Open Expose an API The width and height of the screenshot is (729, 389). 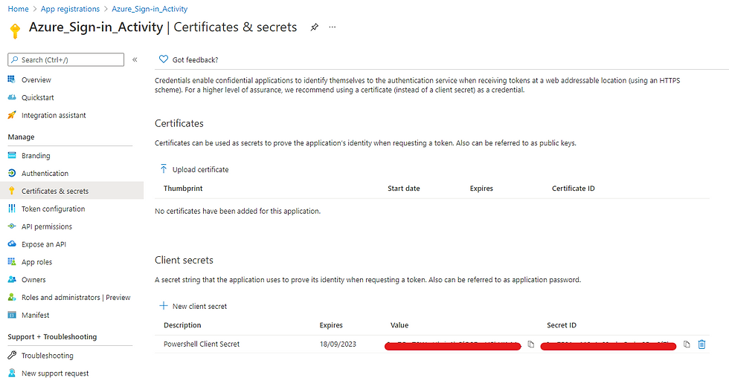(44, 244)
